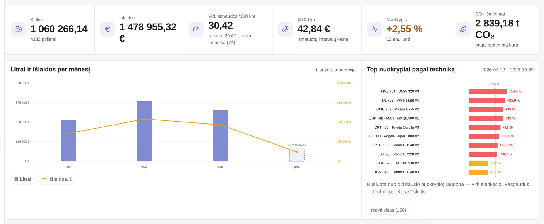Click the +13,8 % deviation bar

pyautogui.click(x=487, y=100)
